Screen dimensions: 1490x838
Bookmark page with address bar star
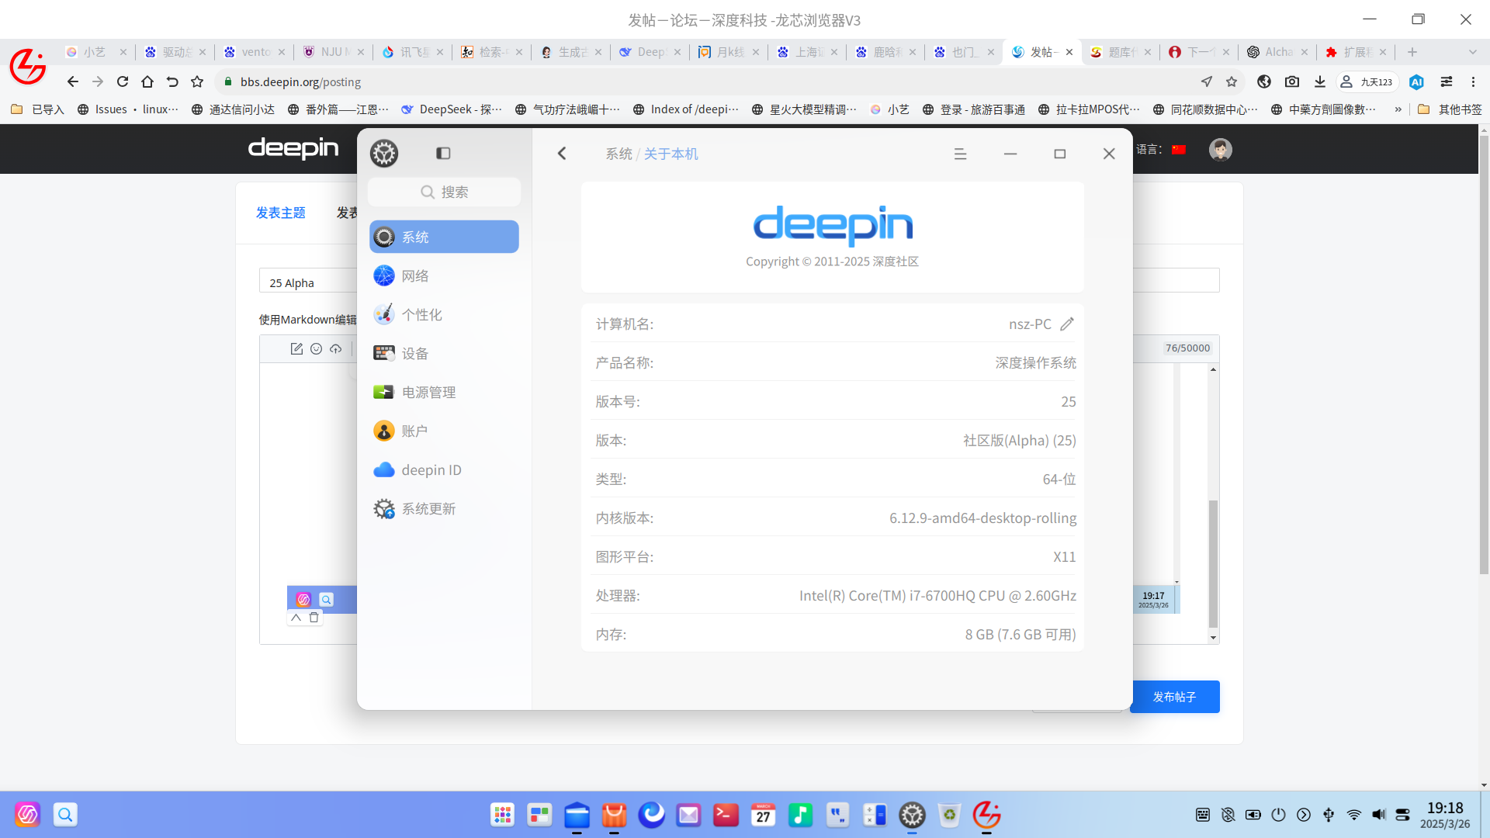[1232, 81]
